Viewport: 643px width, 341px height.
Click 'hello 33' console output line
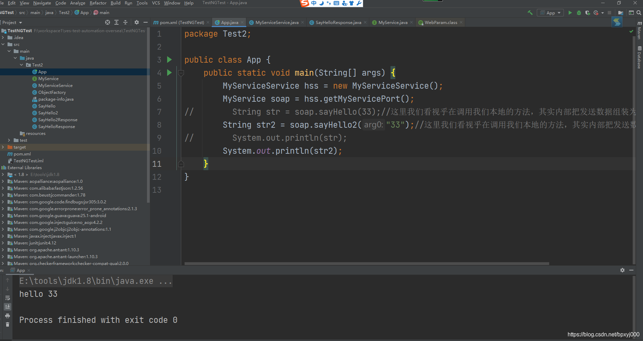pyautogui.click(x=38, y=294)
